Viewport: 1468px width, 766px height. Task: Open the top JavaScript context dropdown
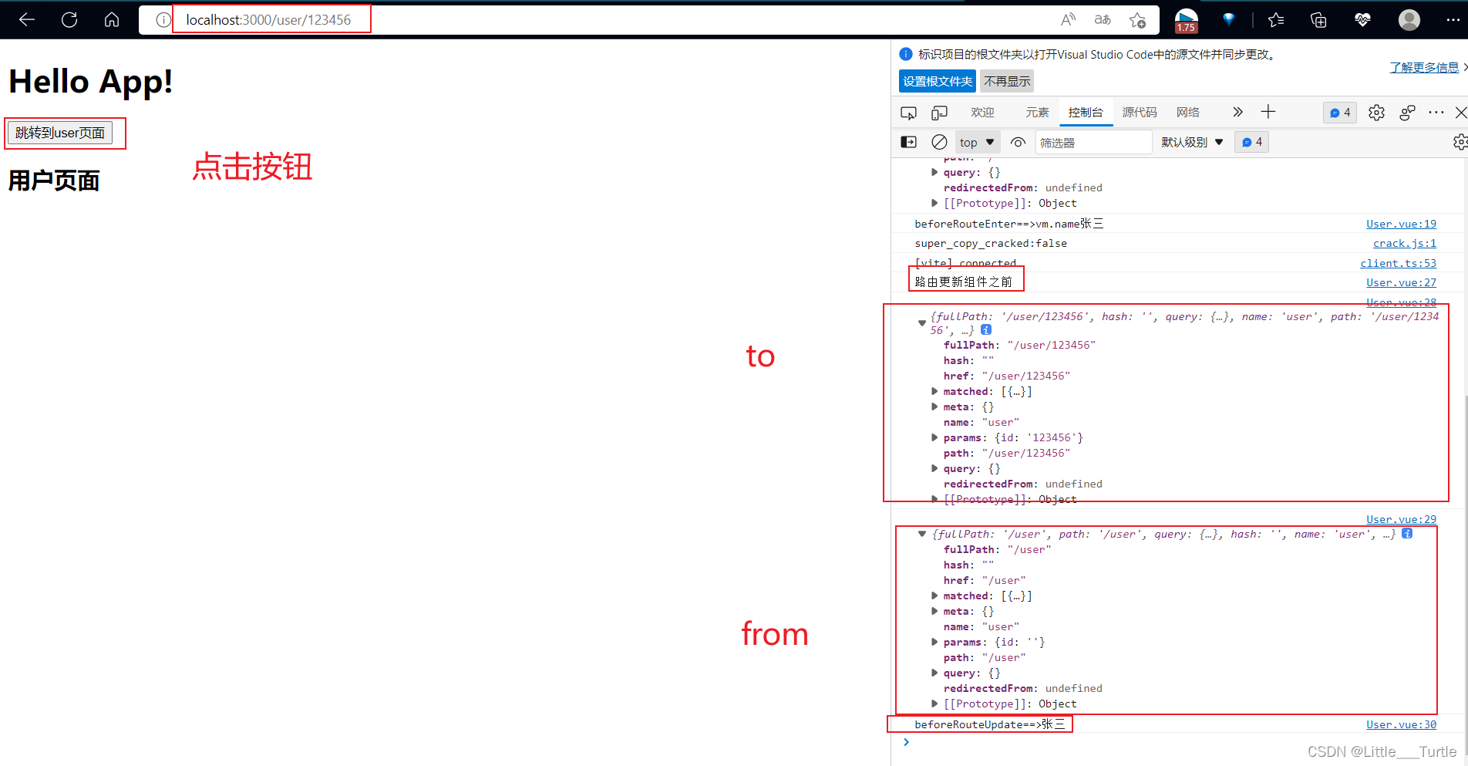click(977, 142)
